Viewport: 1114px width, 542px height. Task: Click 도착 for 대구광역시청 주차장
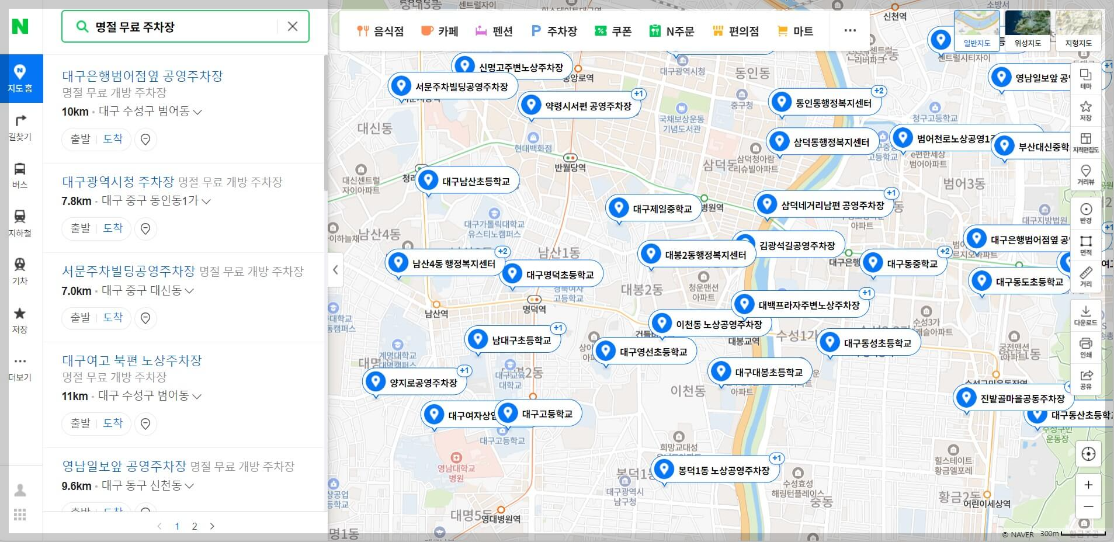click(x=114, y=228)
